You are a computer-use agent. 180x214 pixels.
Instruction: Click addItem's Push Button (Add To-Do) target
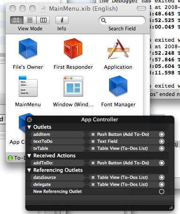(x=123, y=134)
